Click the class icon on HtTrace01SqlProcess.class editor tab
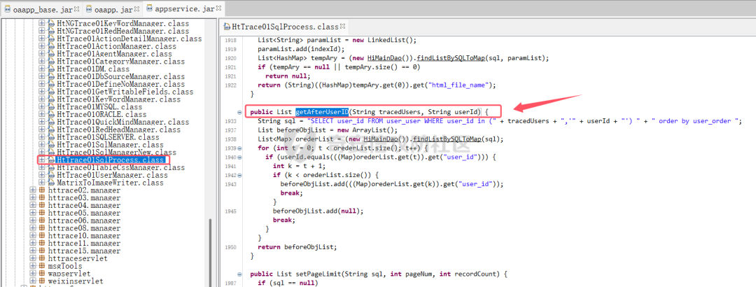This screenshot has height=287, width=756. coord(227,27)
